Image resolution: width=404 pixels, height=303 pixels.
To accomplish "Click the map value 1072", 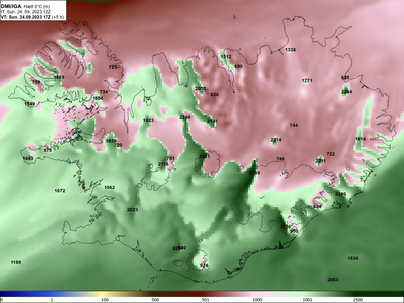I will pos(60,191).
